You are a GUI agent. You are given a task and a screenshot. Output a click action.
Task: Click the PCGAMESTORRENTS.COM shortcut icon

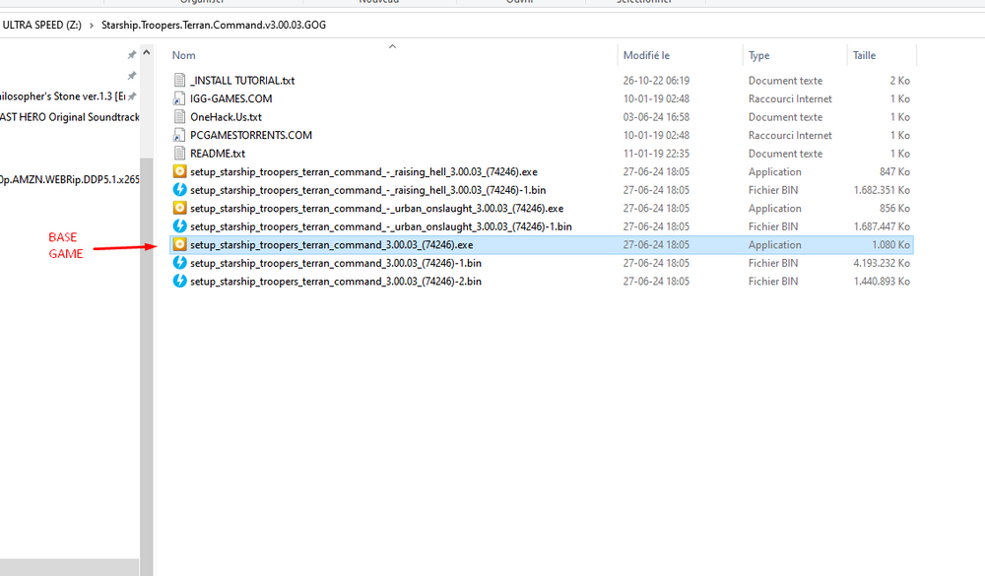179,135
